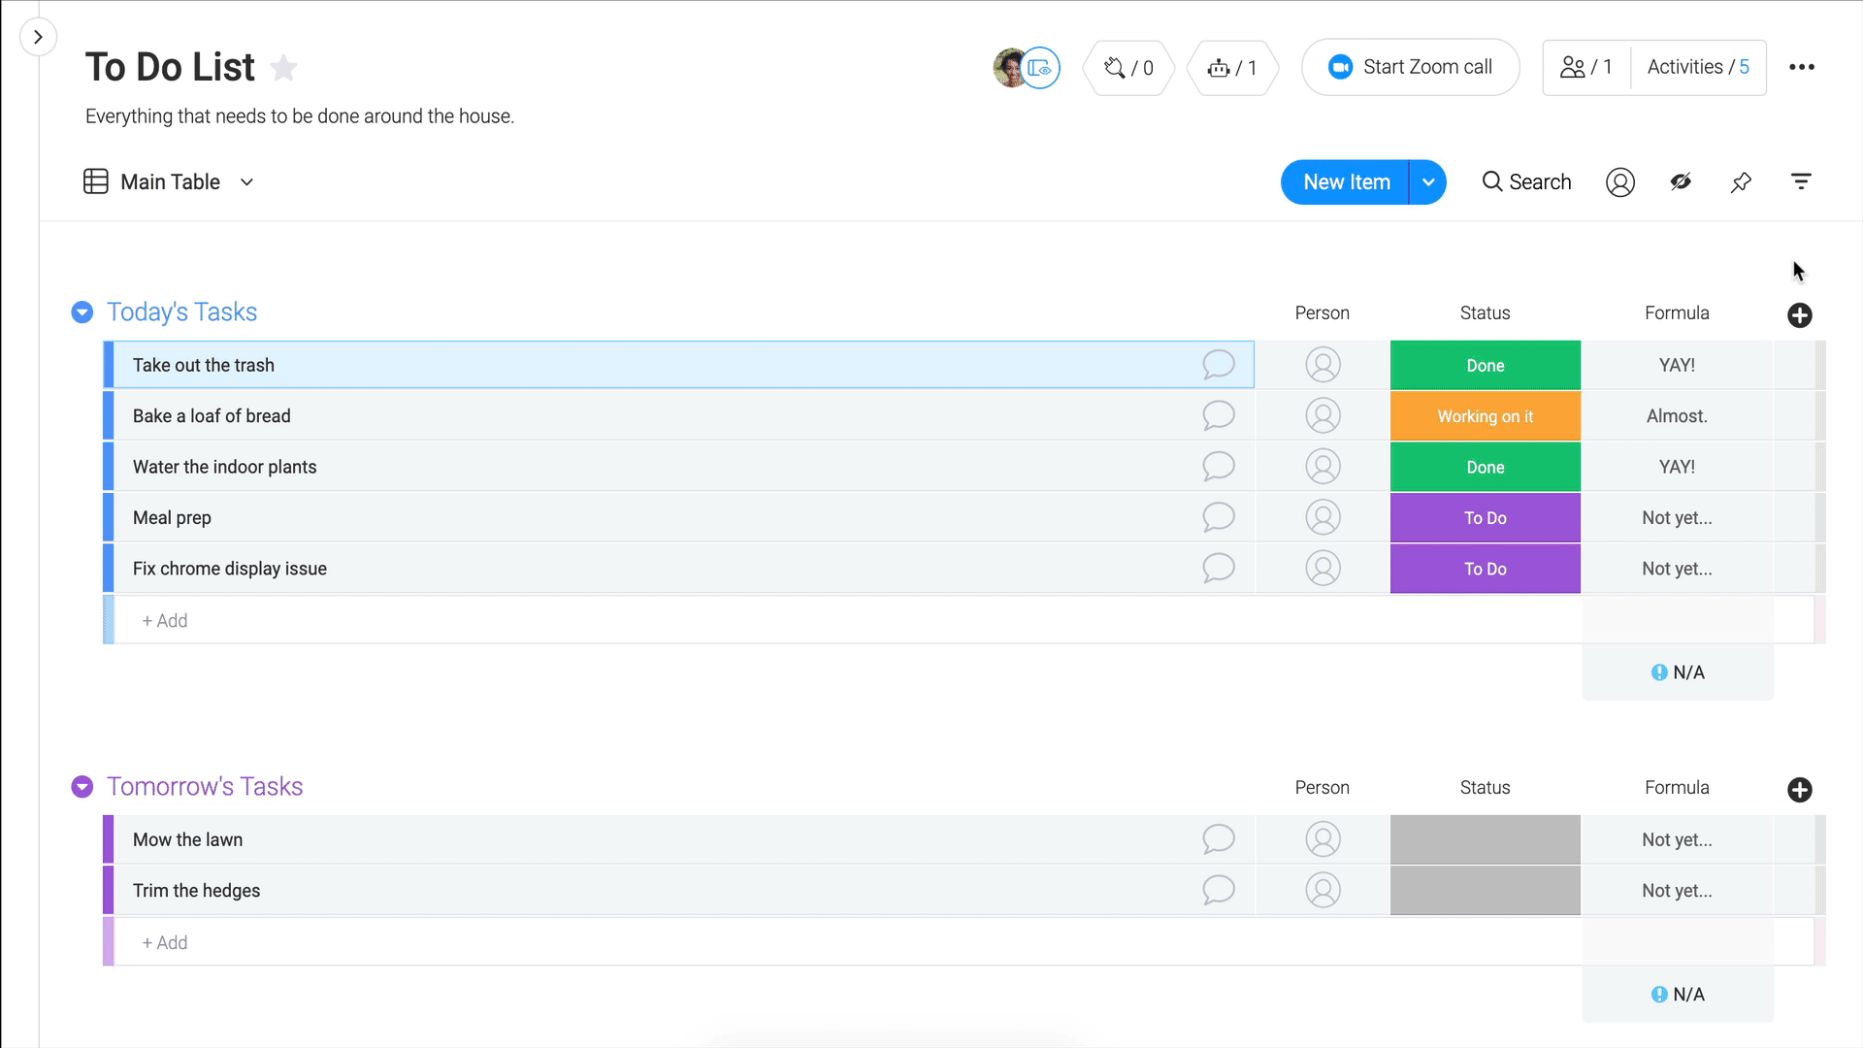Assign person to Fix chrome display issue
Screen dimensions: 1863x1048
1323,569
